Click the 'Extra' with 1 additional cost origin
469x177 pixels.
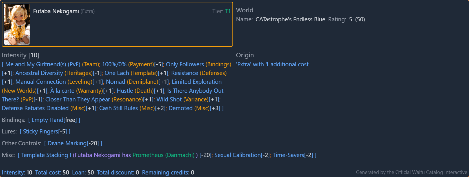[272, 64]
